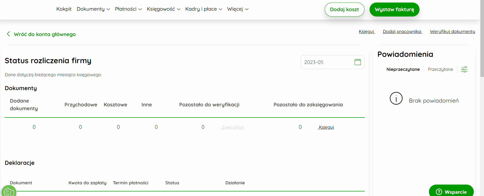Expand Kadry i płace menu
The width and height of the screenshot is (484, 196).
coord(204,9)
